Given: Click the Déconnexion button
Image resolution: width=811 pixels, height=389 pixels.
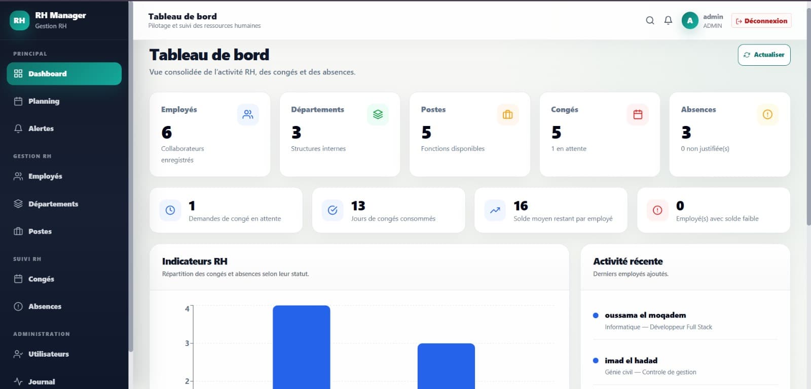Looking at the screenshot, I should tap(761, 21).
